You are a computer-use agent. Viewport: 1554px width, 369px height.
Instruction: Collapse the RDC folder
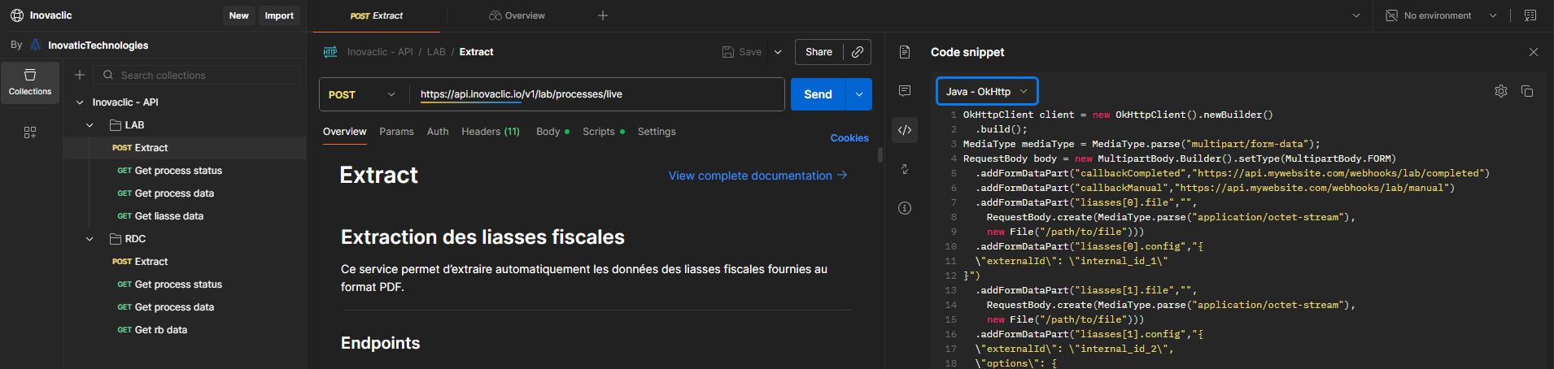coord(89,239)
